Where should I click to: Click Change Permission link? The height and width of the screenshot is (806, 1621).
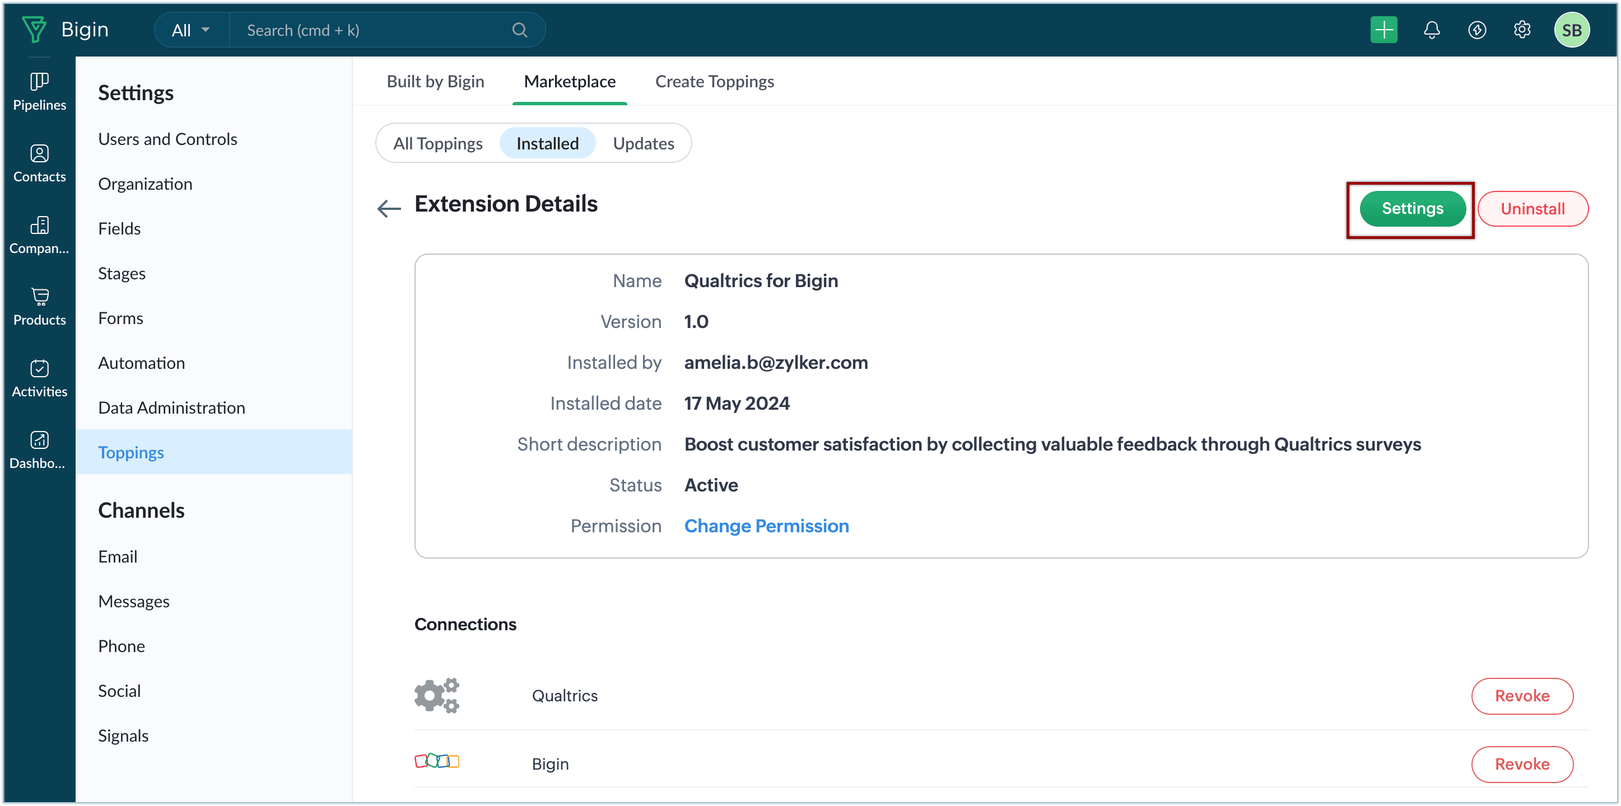[766, 526]
